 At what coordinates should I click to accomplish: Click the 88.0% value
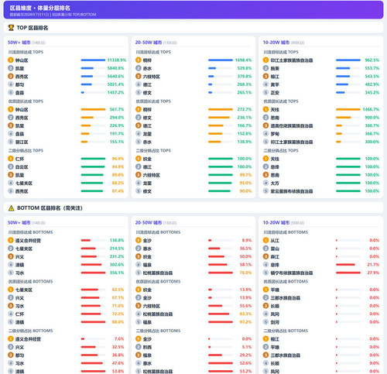pyautogui.click(x=118, y=322)
